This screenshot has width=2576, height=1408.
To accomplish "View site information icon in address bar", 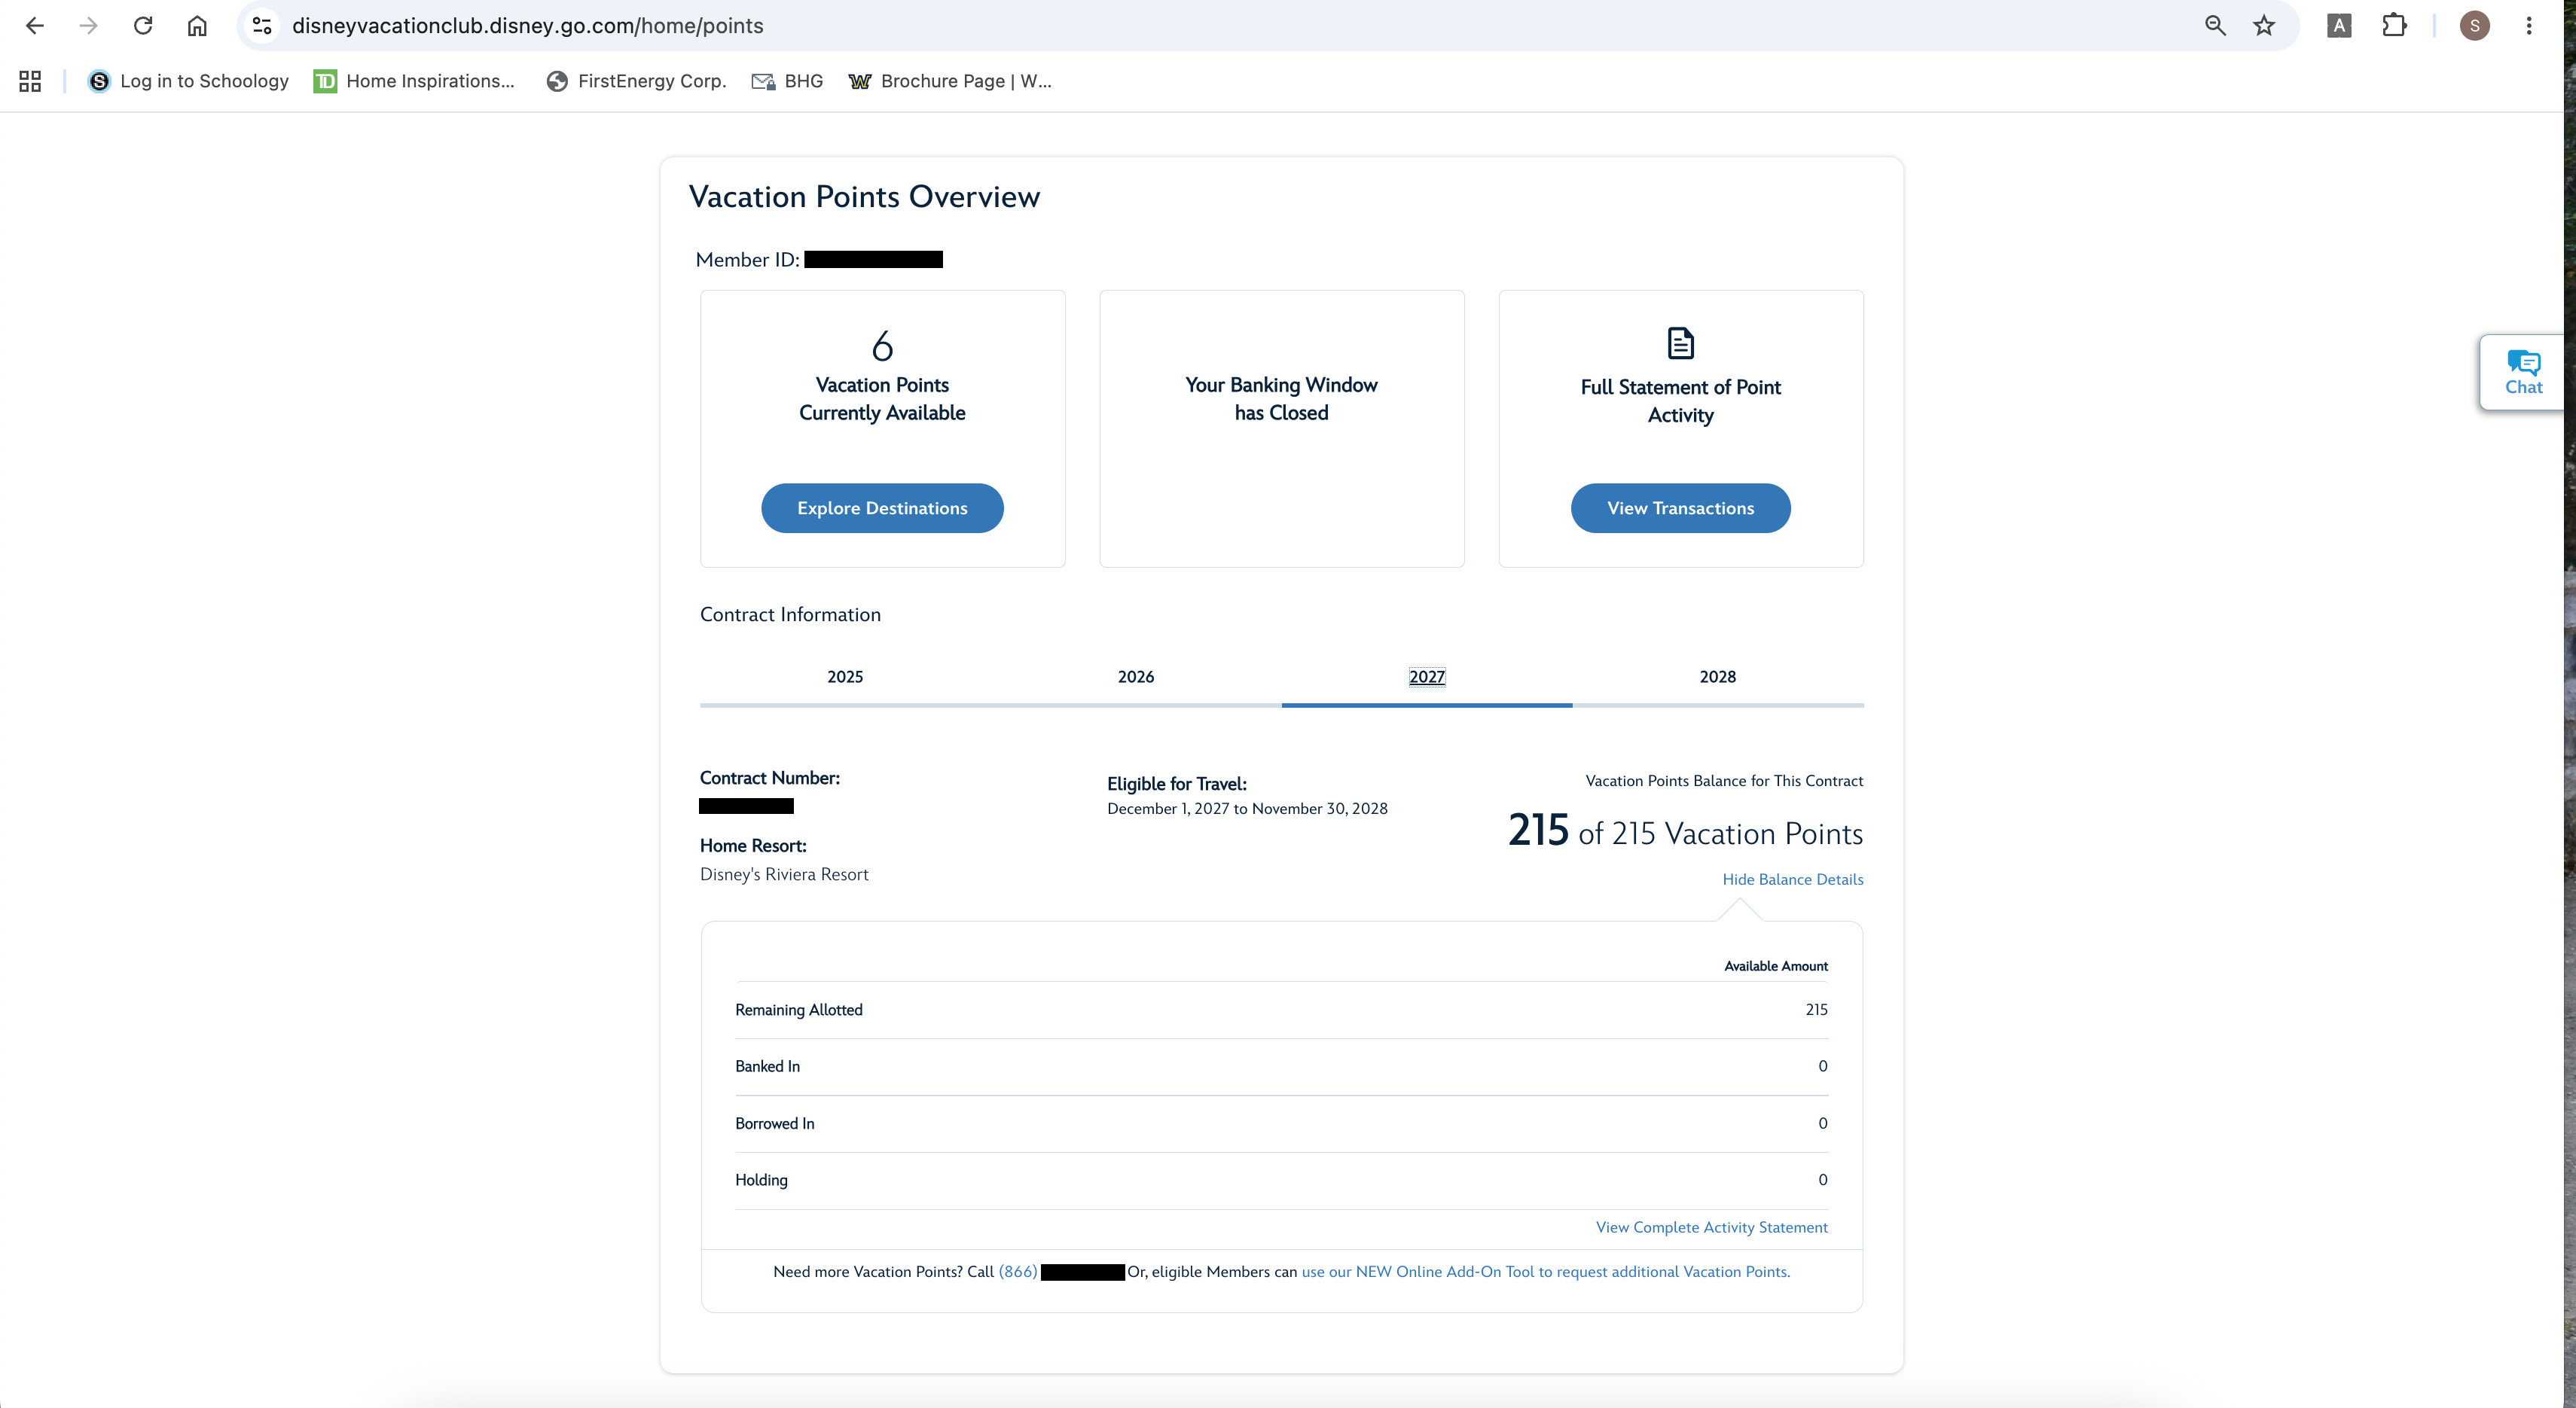I will click(x=262, y=26).
